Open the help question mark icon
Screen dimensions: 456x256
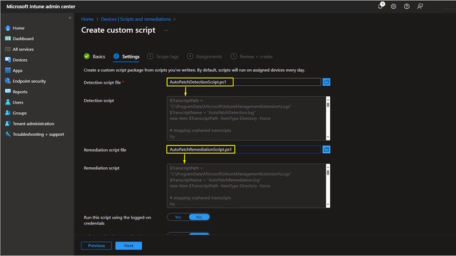click(x=407, y=6)
